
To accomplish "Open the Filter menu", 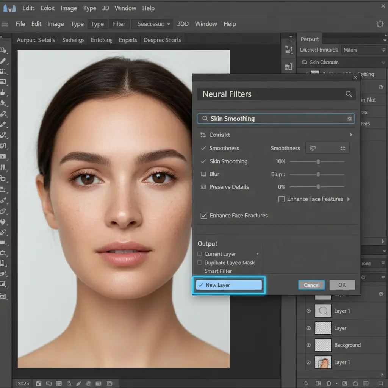I will pyautogui.click(x=119, y=24).
